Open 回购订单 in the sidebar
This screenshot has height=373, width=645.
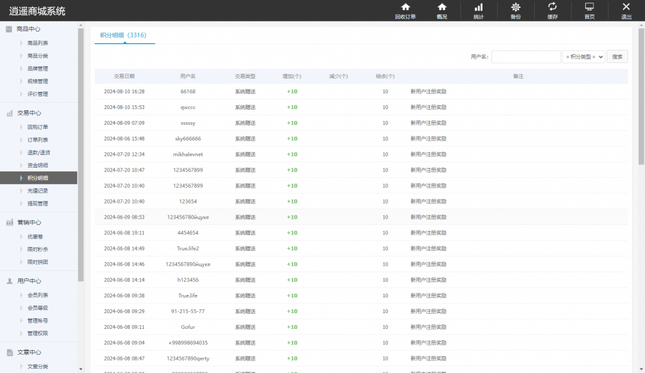click(38, 127)
